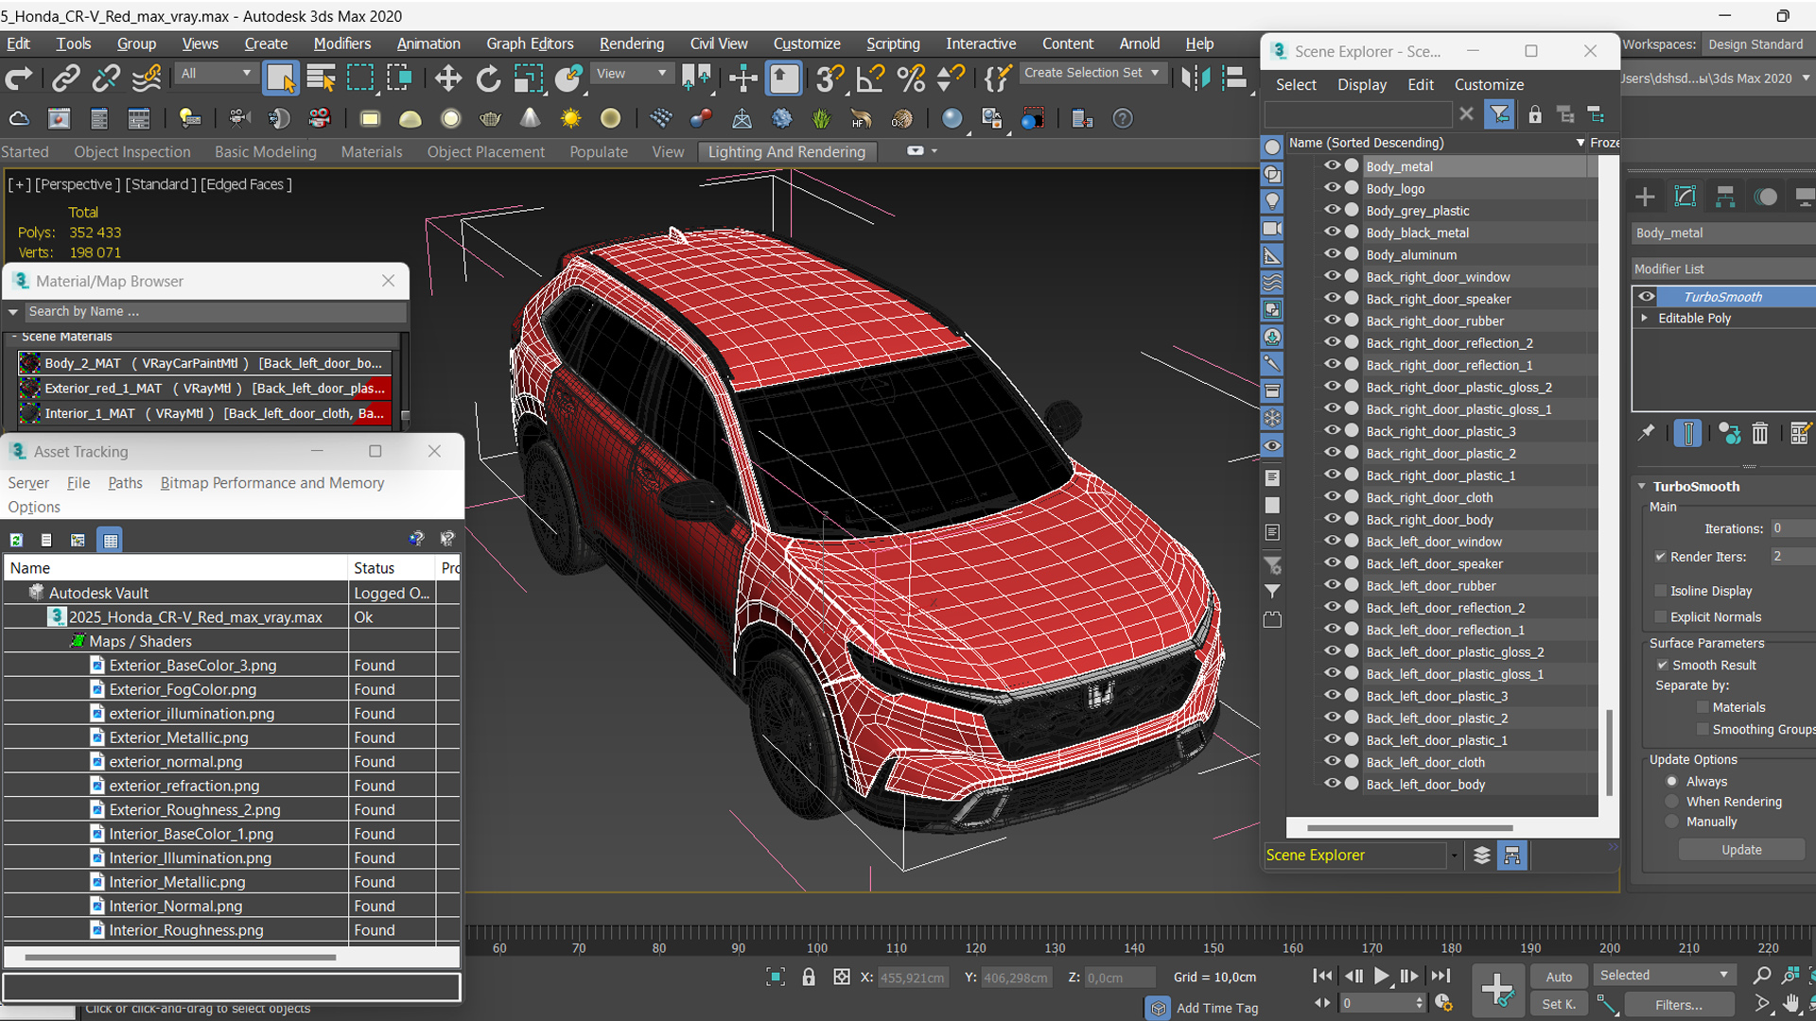The width and height of the screenshot is (1816, 1021).
Task: Toggle Render Iters checkbox
Action: (x=1660, y=557)
